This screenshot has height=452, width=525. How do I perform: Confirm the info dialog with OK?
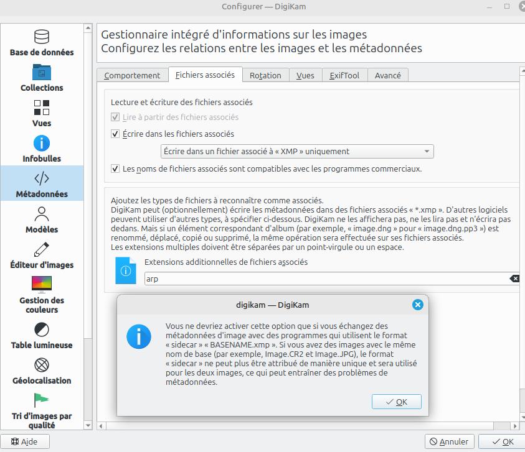click(x=397, y=402)
